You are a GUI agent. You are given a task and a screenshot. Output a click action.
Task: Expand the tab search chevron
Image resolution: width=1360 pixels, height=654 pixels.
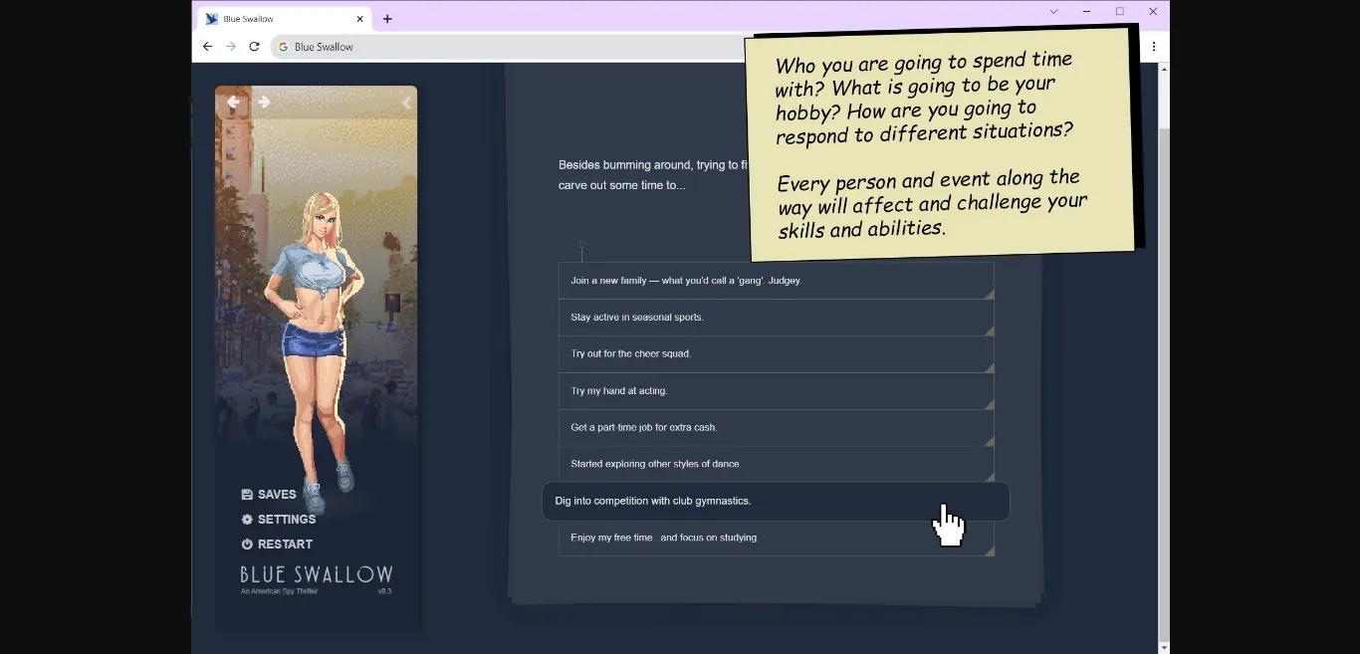pyautogui.click(x=1053, y=12)
